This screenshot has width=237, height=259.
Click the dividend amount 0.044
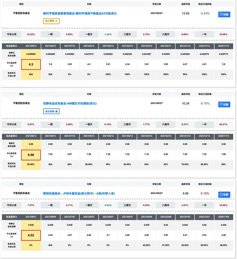[185, 225]
